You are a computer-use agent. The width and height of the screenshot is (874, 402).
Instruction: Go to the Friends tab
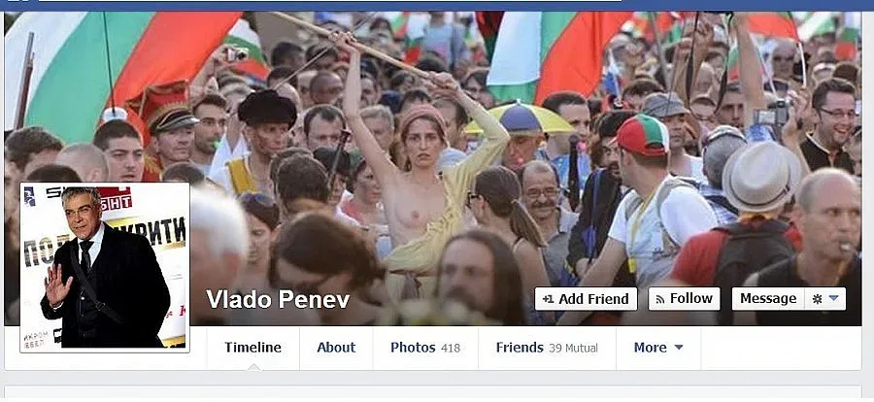coord(547,348)
